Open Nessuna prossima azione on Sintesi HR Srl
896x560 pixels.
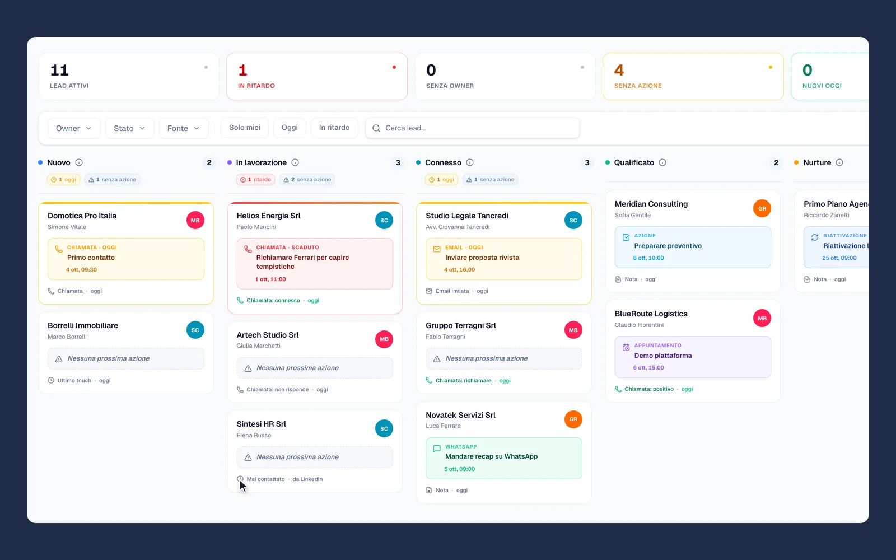[315, 458]
